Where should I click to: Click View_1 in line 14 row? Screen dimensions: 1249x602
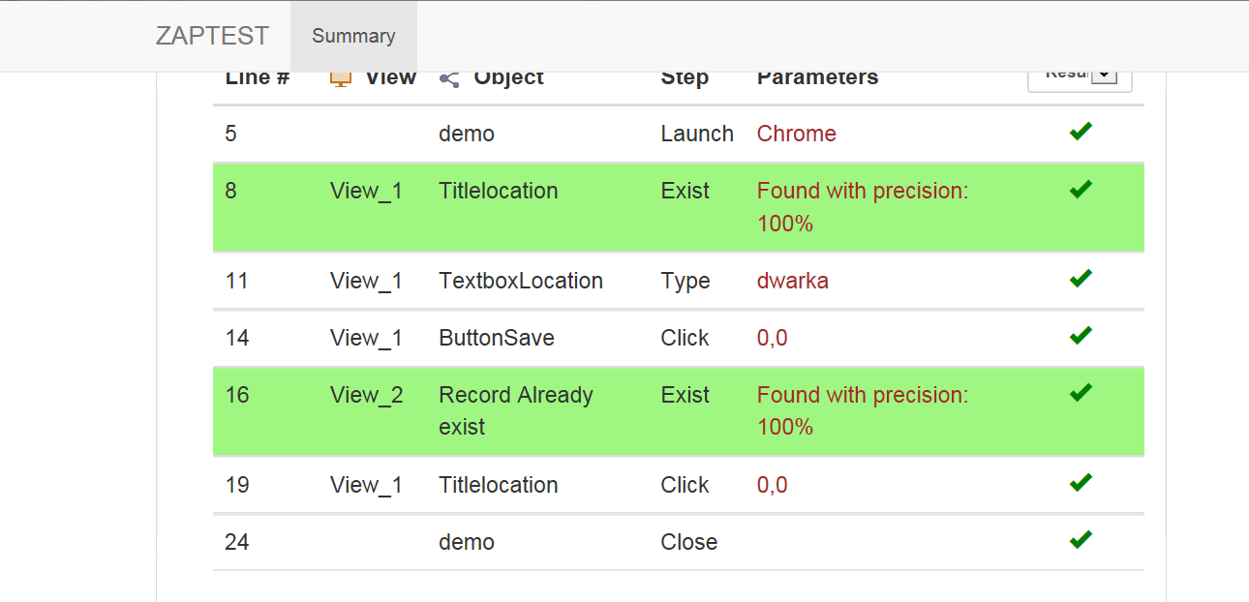[x=366, y=338]
